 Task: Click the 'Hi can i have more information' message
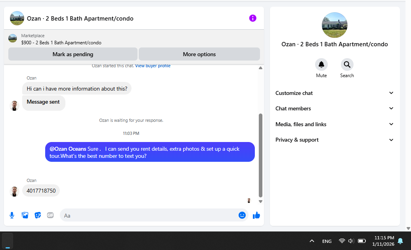77,89
